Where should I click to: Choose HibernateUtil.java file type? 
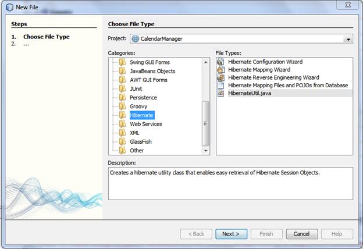250,93
